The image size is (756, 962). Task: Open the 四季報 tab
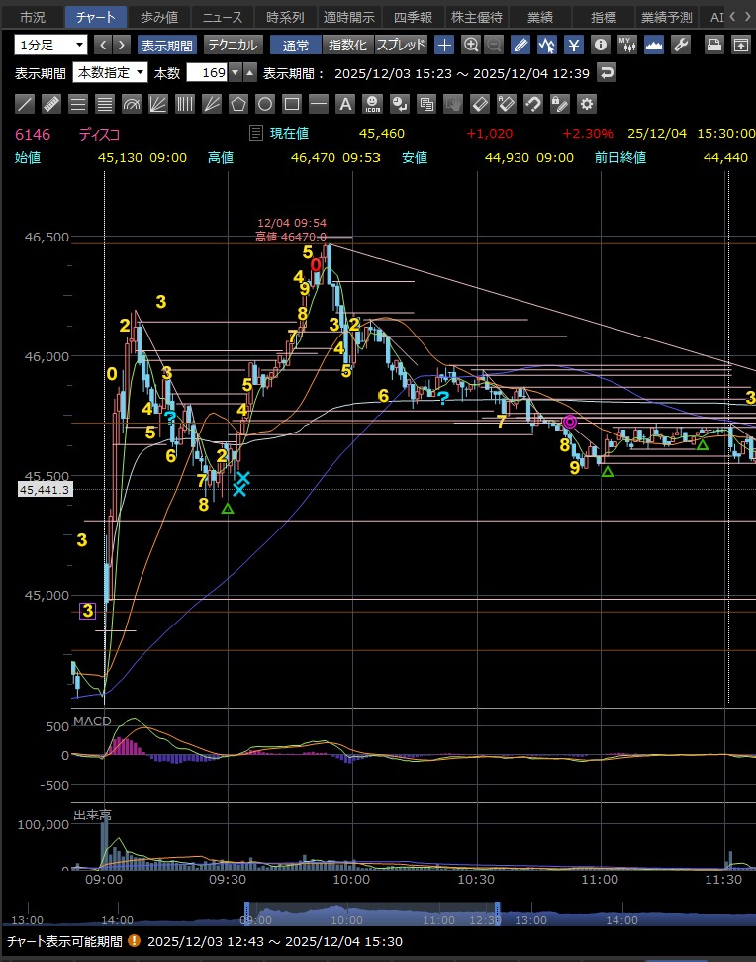(x=412, y=17)
